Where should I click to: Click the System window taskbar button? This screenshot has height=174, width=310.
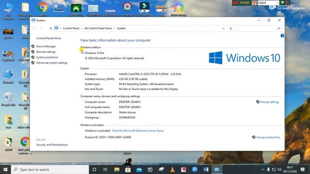(217, 170)
